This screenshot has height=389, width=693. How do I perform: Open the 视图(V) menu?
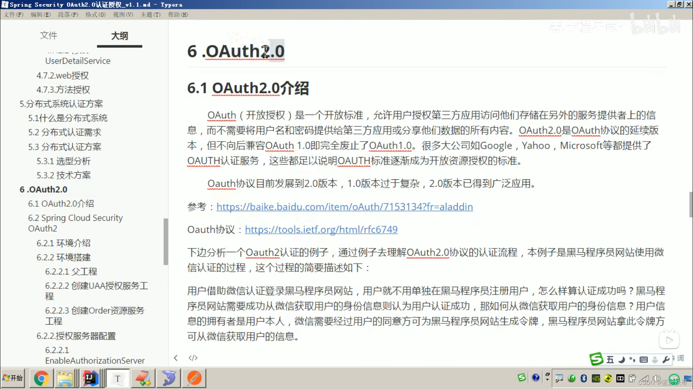(x=123, y=14)
